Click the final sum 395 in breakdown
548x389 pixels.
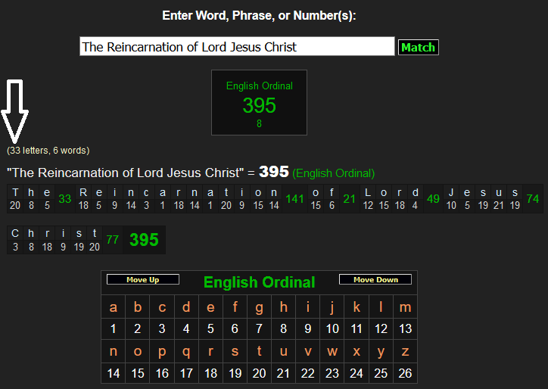pyautogui.click(x=144, y=240)
